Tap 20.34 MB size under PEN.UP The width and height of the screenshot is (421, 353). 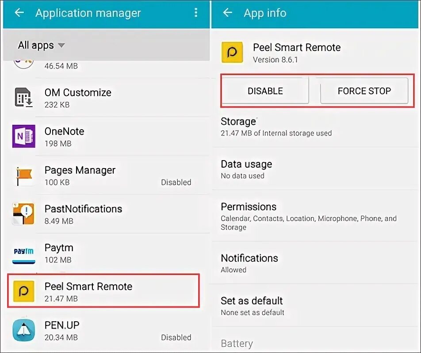coord(61,338)
